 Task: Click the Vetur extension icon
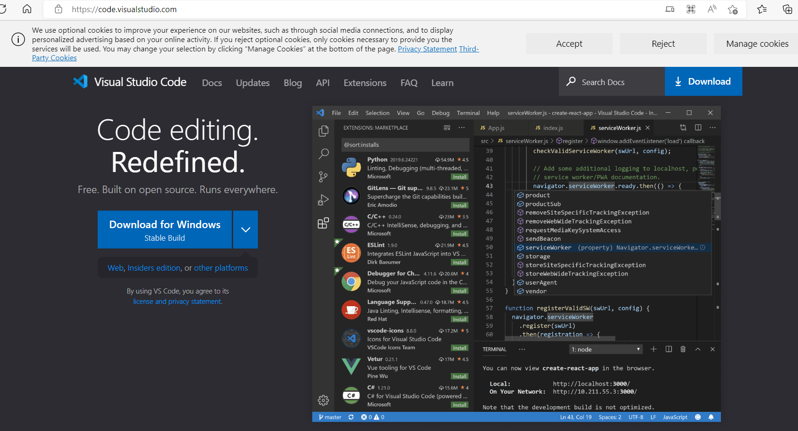tap(351, 366)
